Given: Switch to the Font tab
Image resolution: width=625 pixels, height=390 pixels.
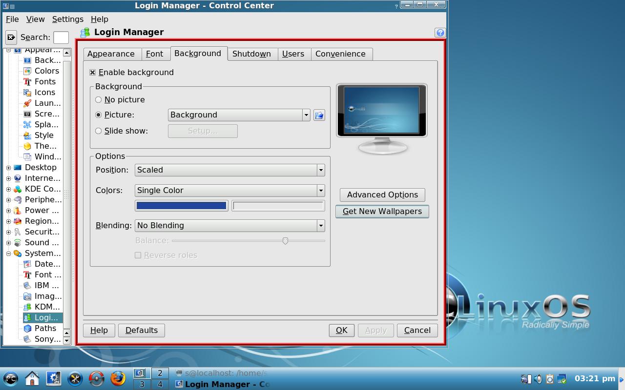Looking at the screenshot, I should click(x=156, y=54).
